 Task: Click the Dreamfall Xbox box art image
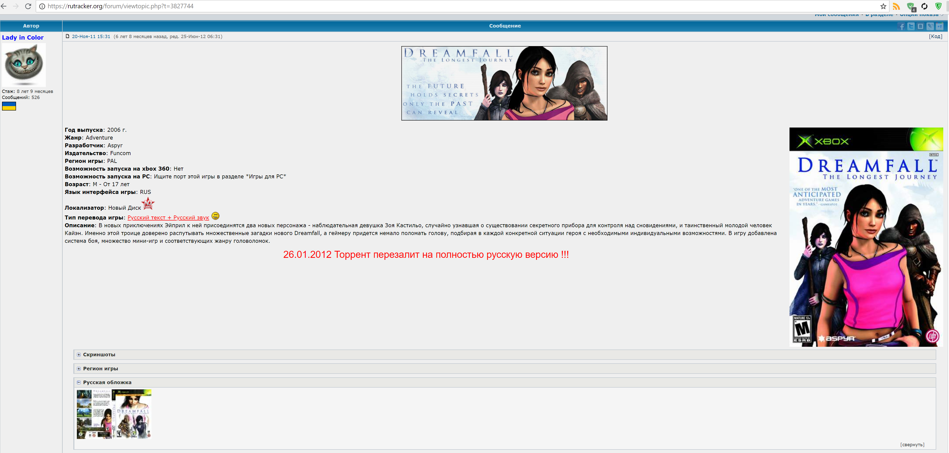pos(866,237)
